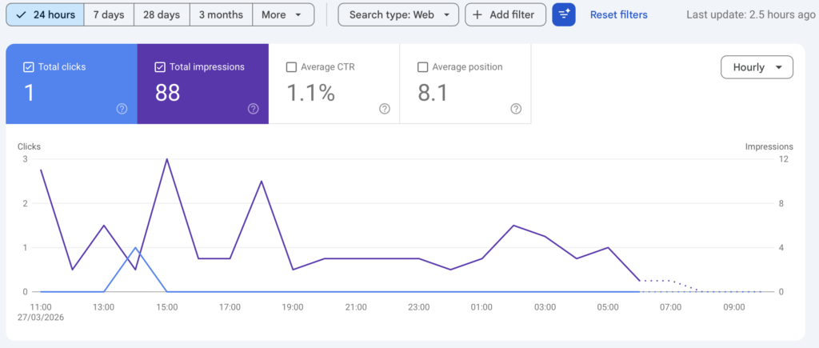Uncheck the Total impressions checkbox
Screen dimensions: 819x348
click(160, 67)
